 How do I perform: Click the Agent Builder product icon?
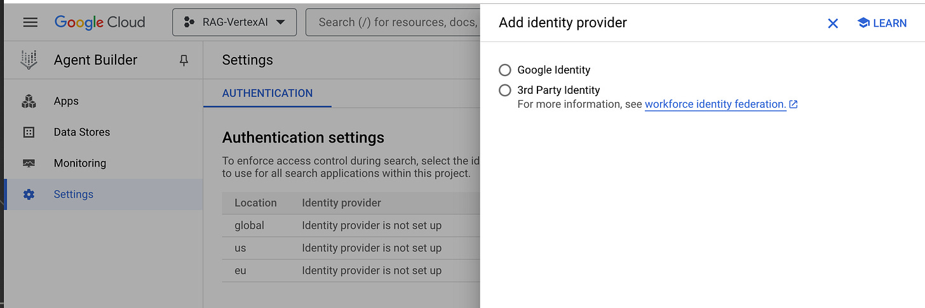(x=29, y=60)
